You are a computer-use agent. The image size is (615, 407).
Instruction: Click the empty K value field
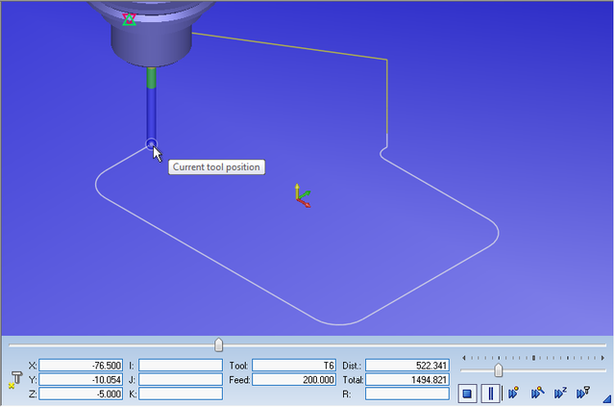click(x=181, y=394)
